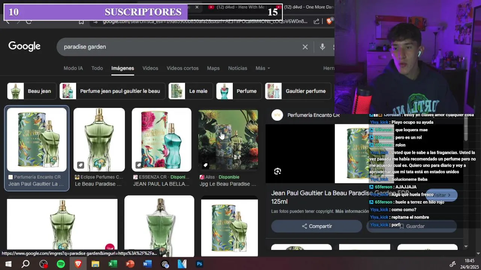Click the product tag badge on the Eclipse Perfumes image
This screenshot has height=270, width=481.
[x=80, y=165]
